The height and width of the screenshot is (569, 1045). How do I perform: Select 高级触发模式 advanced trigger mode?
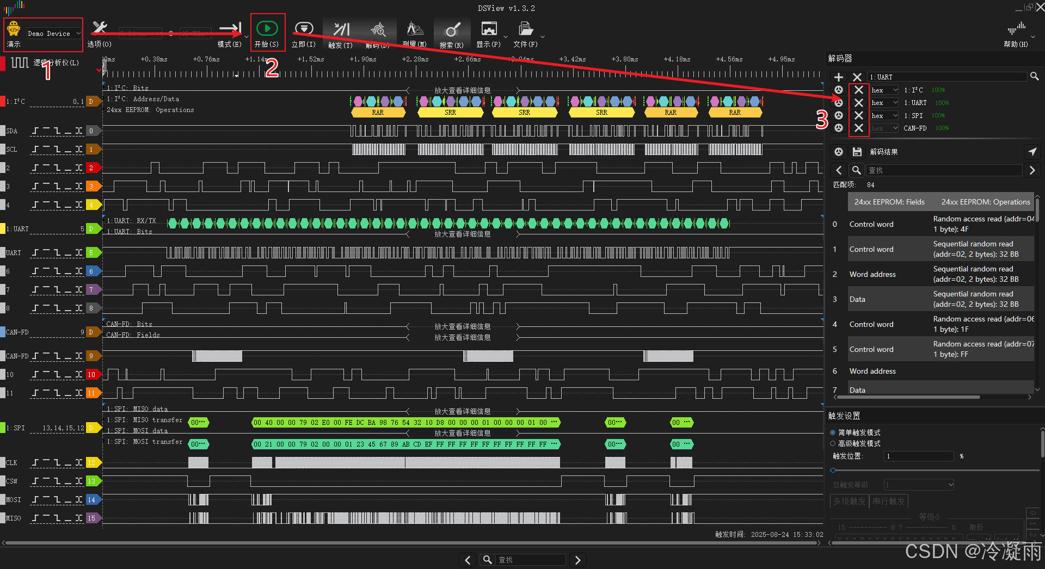(x=833, y=443)
